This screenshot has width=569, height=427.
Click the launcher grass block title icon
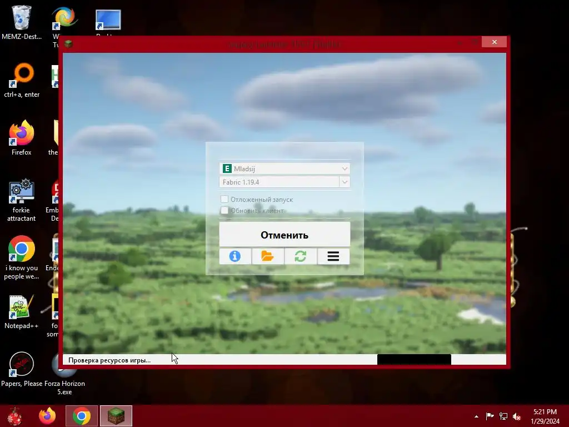click(68, 44)
